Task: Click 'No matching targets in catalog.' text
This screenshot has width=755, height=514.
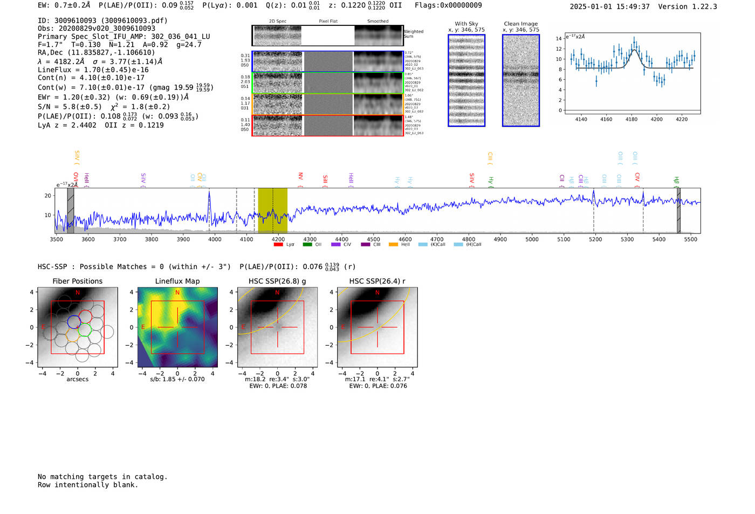Action: click(x=102, y=477)
